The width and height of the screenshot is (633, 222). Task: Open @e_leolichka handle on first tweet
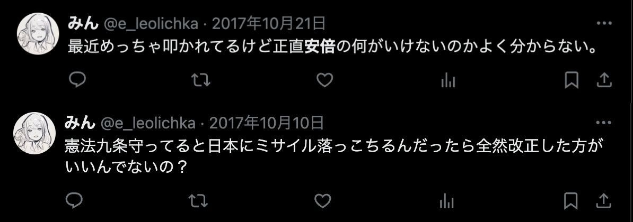click(x=152, y=24)
